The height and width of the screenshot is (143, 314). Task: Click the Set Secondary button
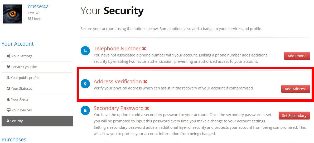[294, 116]
